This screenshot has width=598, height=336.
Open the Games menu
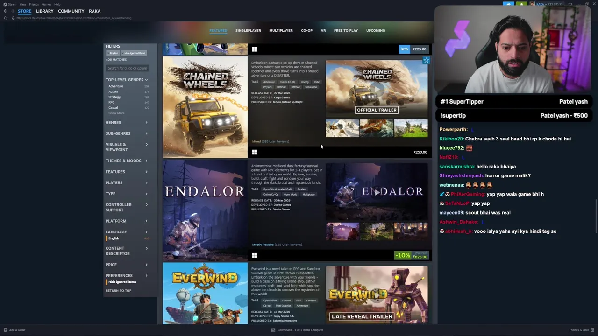pyautogui.click(x=46, y=4)
